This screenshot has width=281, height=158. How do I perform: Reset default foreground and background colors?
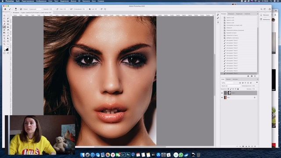coord(5,50)
